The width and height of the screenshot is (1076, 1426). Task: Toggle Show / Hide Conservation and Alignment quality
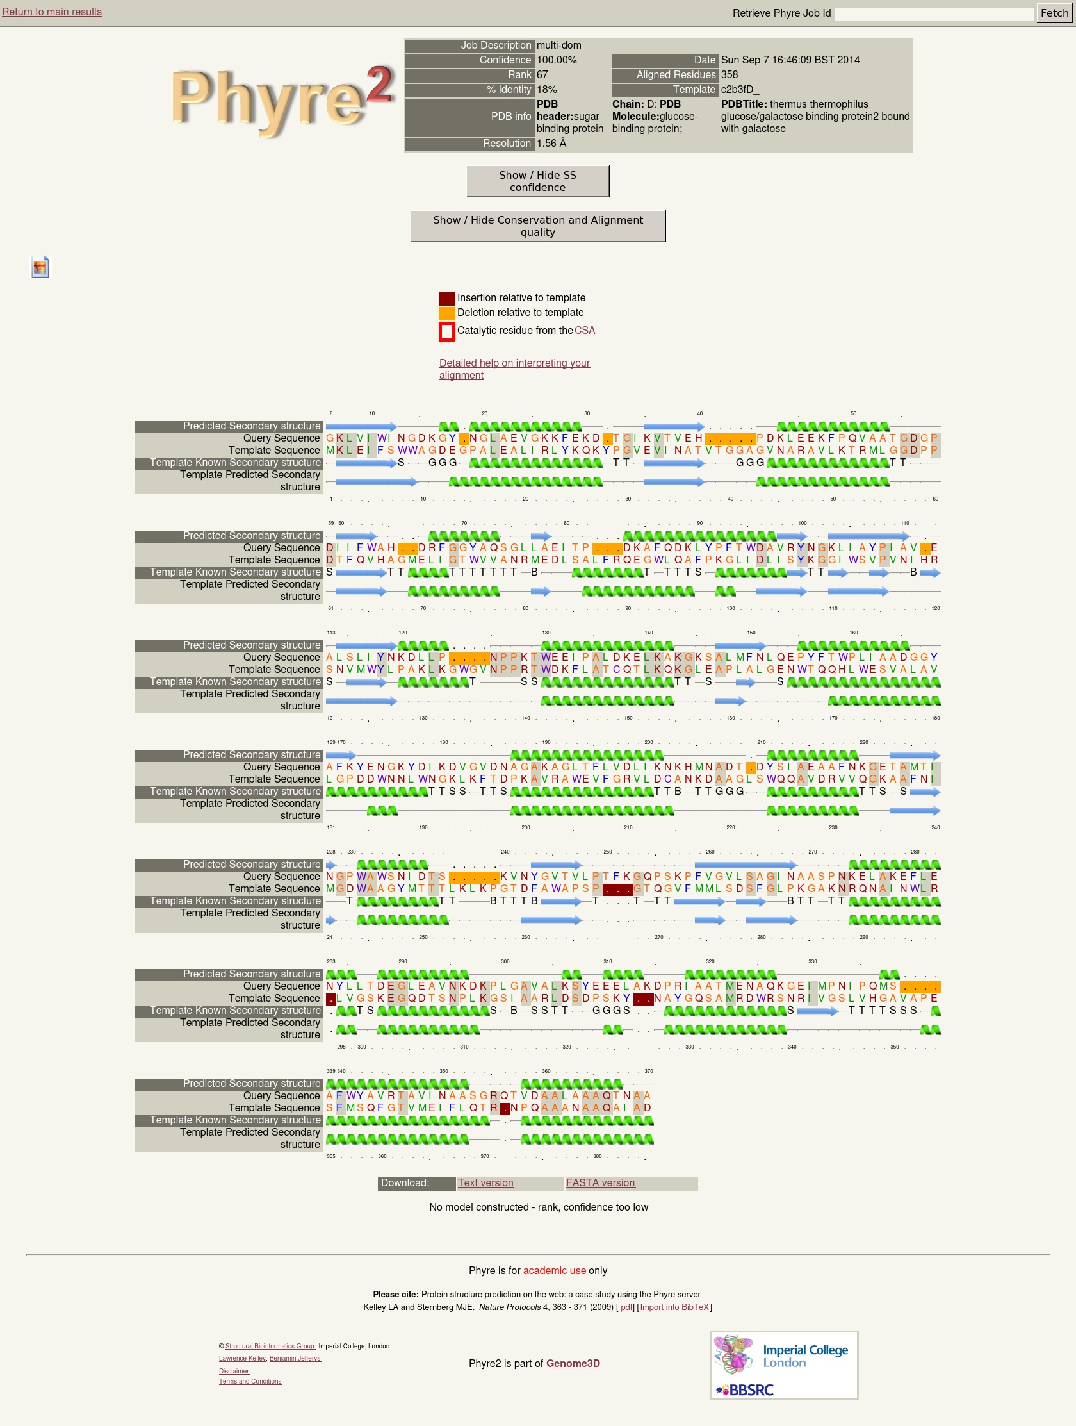click(537, 226)
